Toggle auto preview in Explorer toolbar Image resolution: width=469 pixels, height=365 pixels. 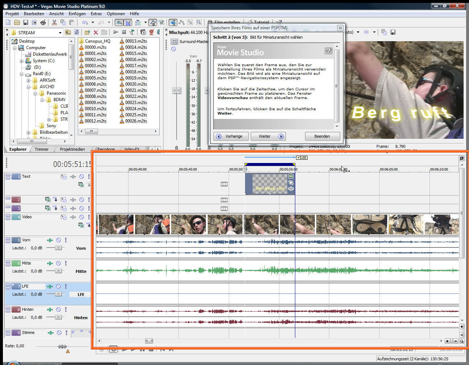(132, 32)
